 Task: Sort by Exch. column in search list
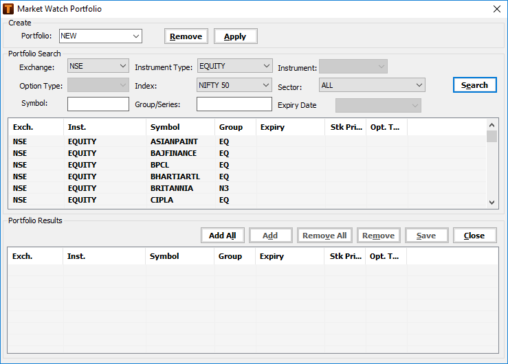[x=36, y=127]
